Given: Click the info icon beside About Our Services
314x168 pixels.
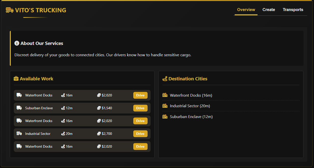Looking at the screenshot, I should (17, 43).
